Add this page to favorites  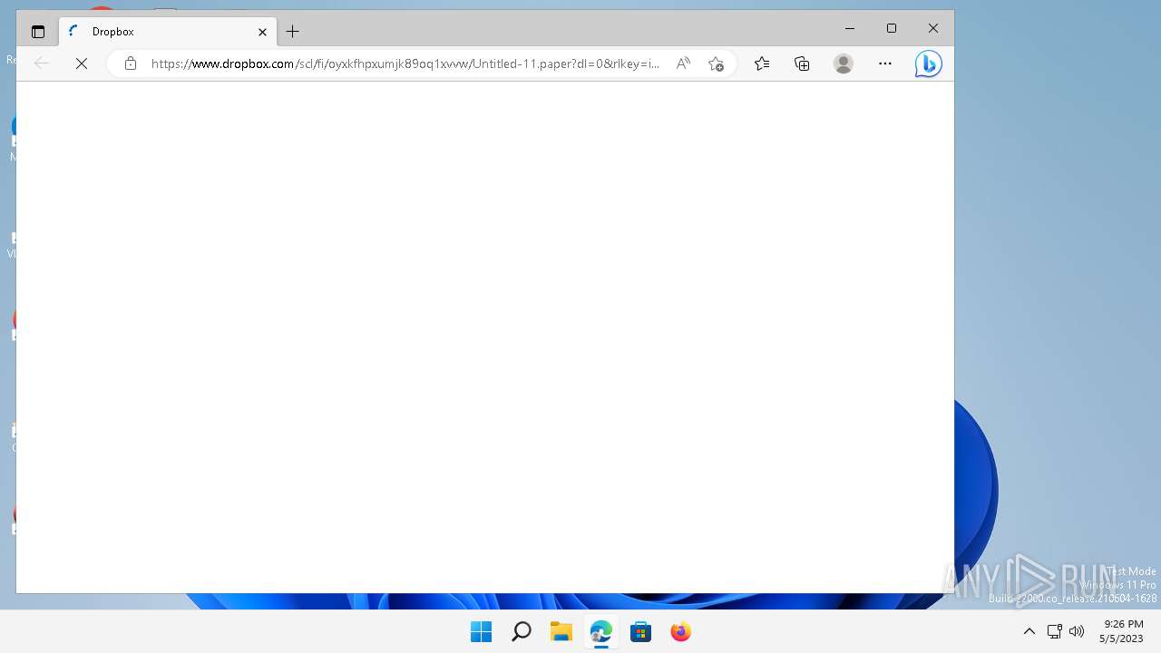tap(716, 63)
